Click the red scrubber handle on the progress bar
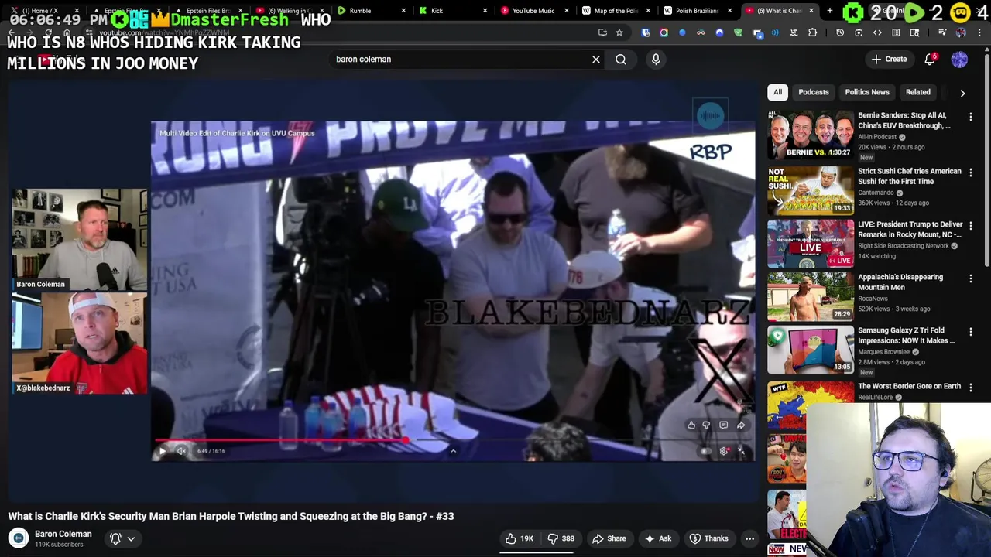The image size is (991, 557). [x=405, y=440]
